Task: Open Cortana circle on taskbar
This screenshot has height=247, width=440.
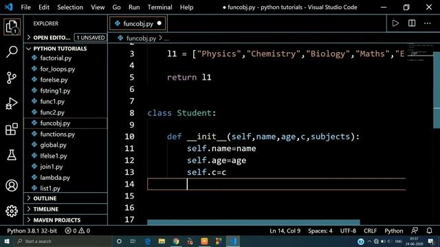Action: 119,241
